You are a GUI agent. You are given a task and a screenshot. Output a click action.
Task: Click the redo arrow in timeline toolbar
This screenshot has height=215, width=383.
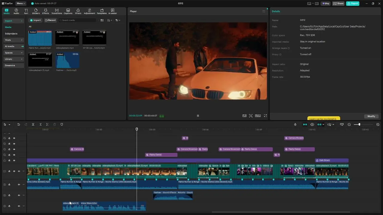click(26, 125)
